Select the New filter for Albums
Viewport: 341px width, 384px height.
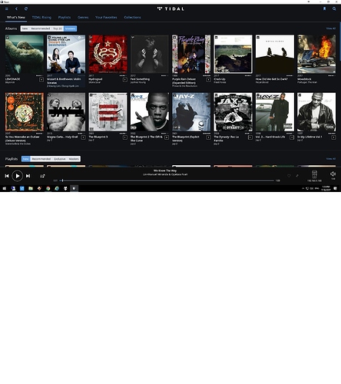(25, 28)
